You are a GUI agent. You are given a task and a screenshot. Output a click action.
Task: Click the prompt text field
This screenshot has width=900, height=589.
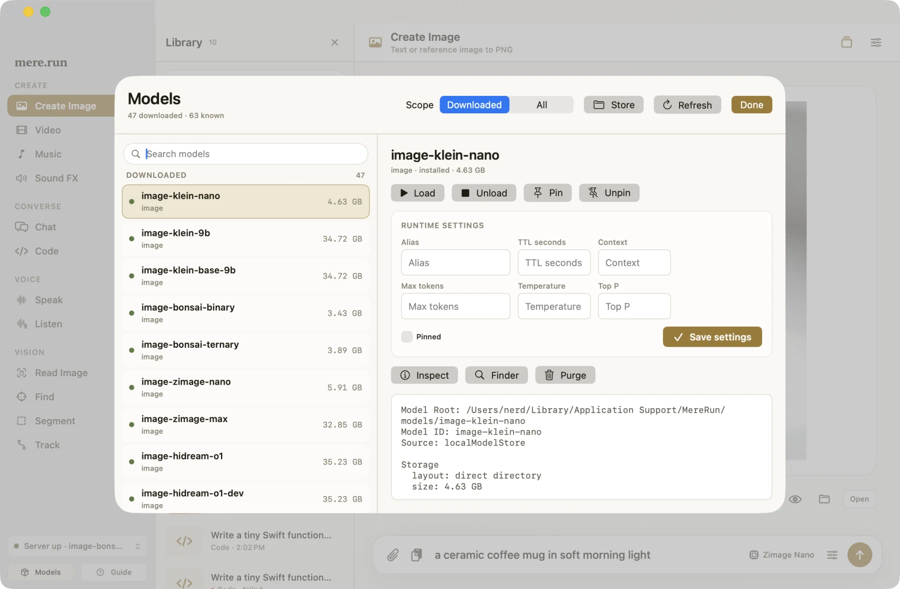(542, 555)
